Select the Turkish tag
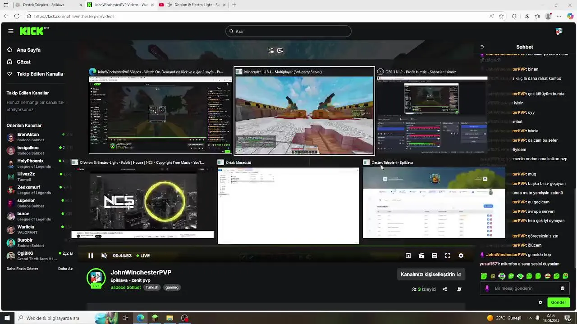577x324 pixels. click(x=152, y=287)
